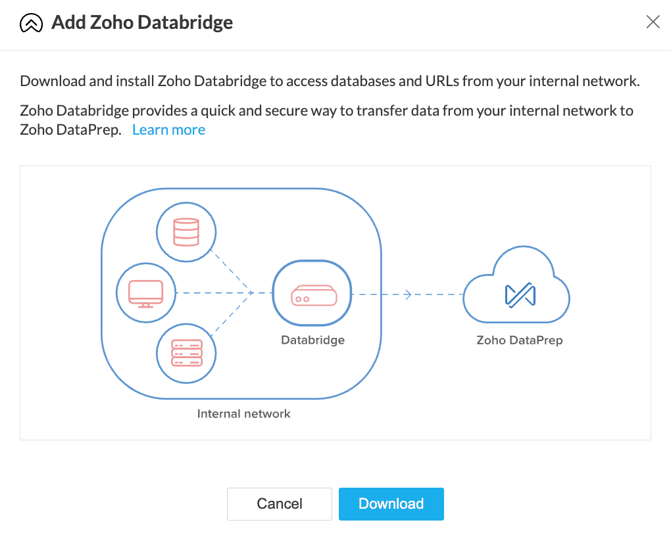Click the arrow between Databridge and cloud
This screenshot has height=535, width=671.
tap(408, 294)
